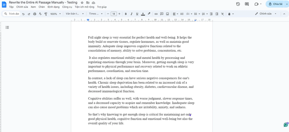The image size is (289, 132).
Task: Decrease font size with minus button
Action: (108, 14)
